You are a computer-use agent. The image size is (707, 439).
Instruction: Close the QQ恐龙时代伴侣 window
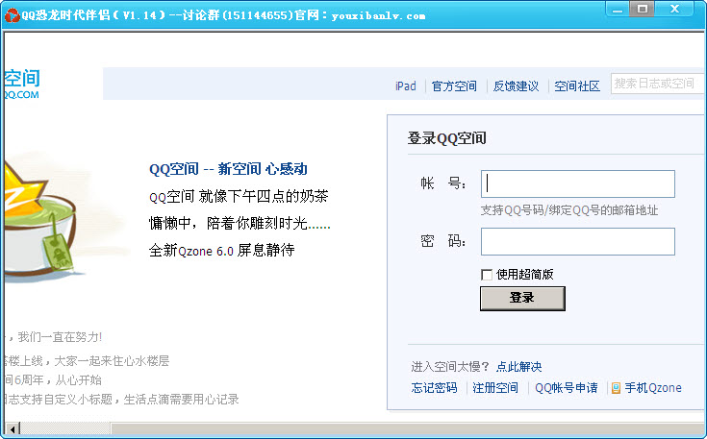[x=674, y=9]
